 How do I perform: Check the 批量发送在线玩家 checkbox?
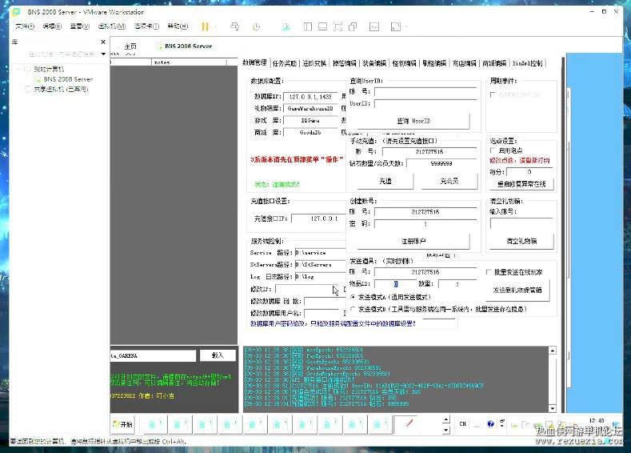point(489,272)
